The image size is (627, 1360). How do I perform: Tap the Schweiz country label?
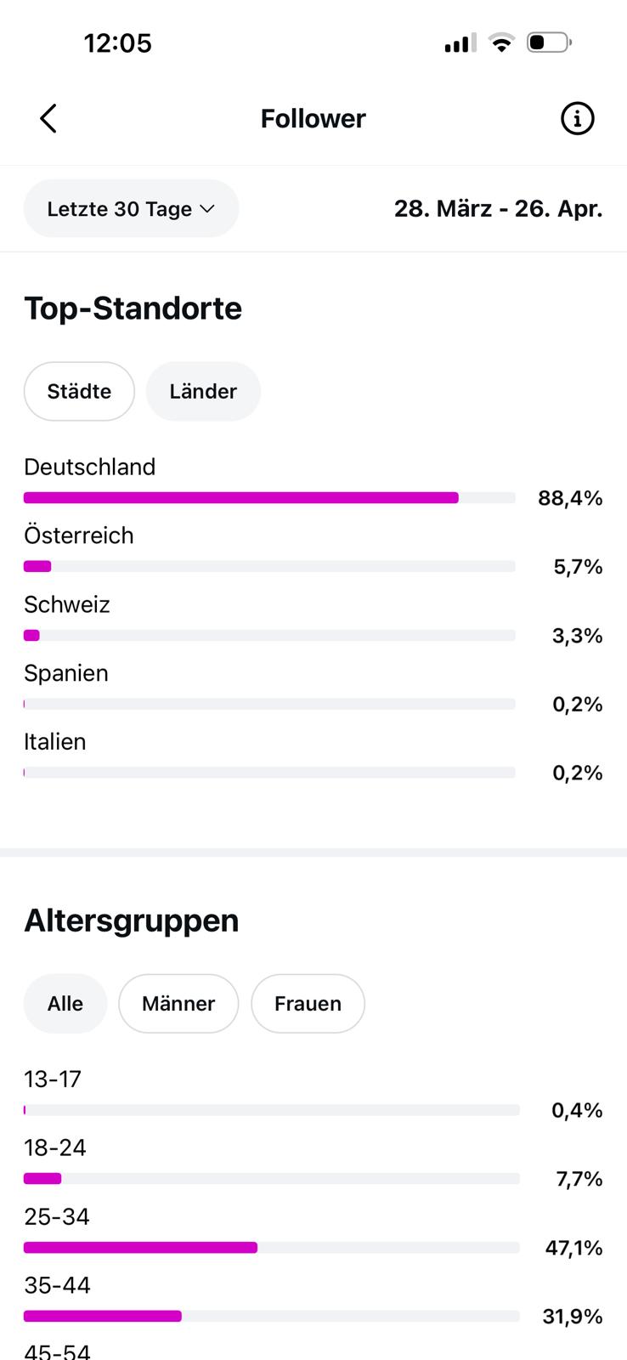(67, 605)
